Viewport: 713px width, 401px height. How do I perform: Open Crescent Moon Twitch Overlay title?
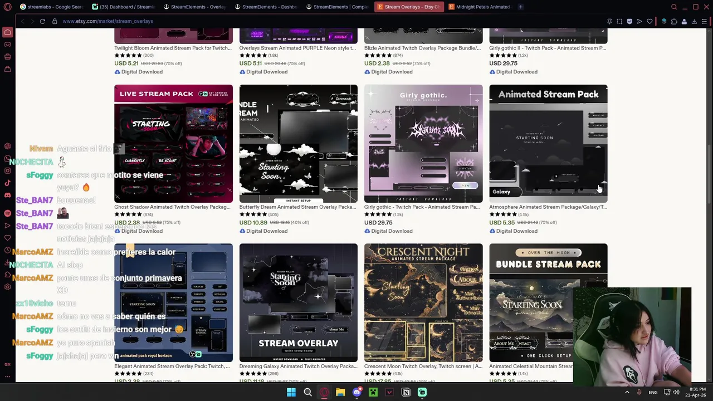pos(423,366)
